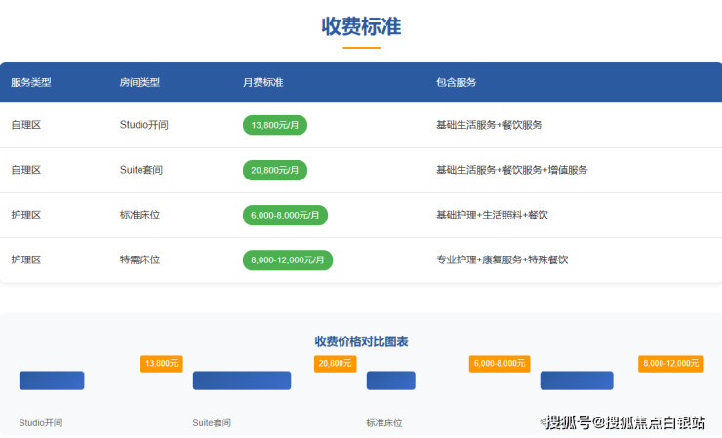The image size is (722, 438).
Task: Click the blue bar above Suite套间 chart label
Action: 241,380
